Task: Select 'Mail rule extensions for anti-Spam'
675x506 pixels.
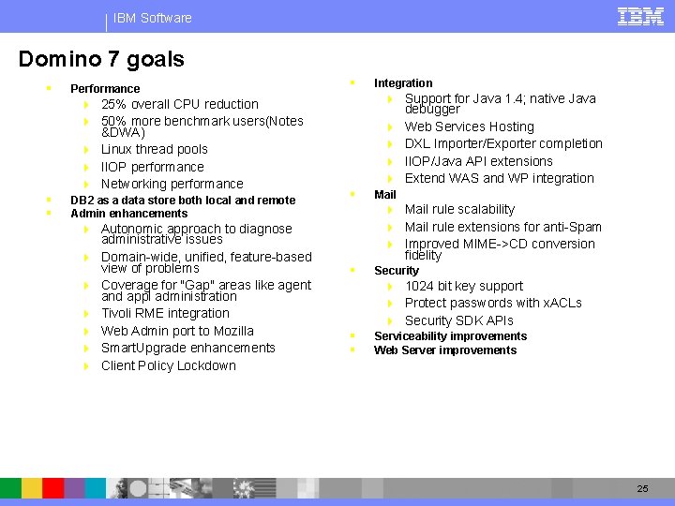Action: tap(502, 227)
